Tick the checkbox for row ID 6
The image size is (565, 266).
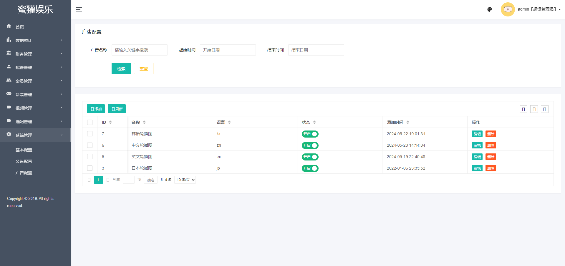tap(90, 145)
